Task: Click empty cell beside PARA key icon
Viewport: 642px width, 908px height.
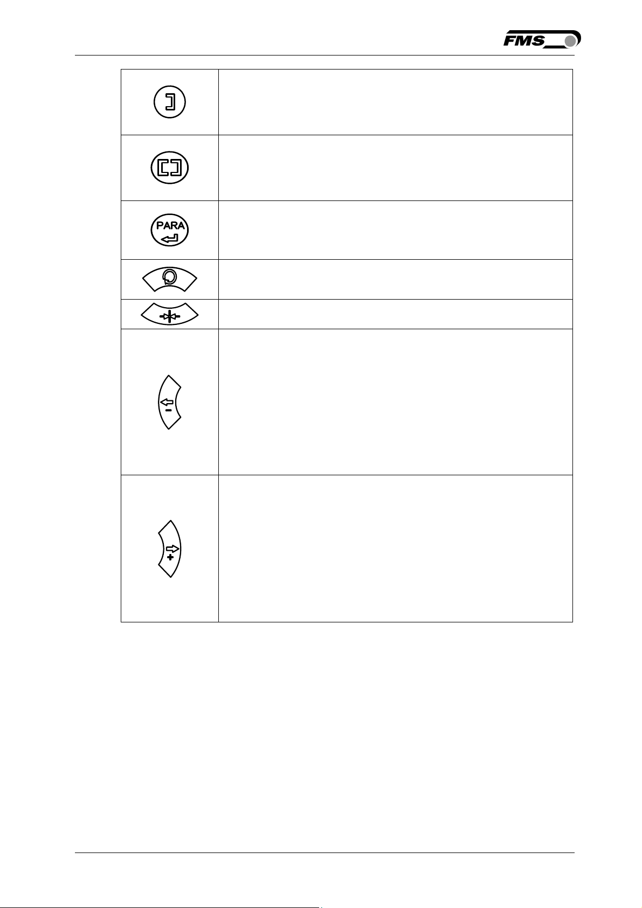Action: point(395,230)
